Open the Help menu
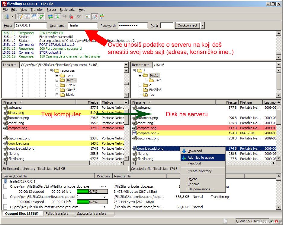Viewport: 283px width, 225px height. coord(82,10)
